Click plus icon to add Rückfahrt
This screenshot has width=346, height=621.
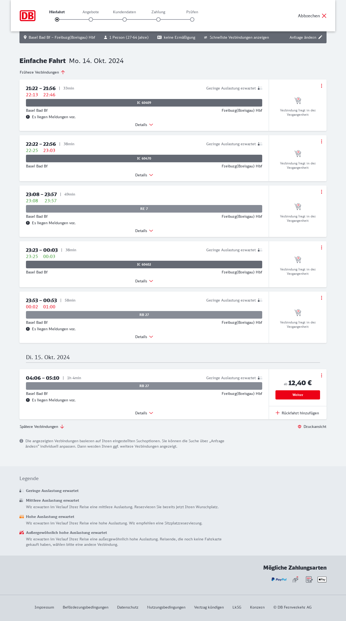pos(278,413)
